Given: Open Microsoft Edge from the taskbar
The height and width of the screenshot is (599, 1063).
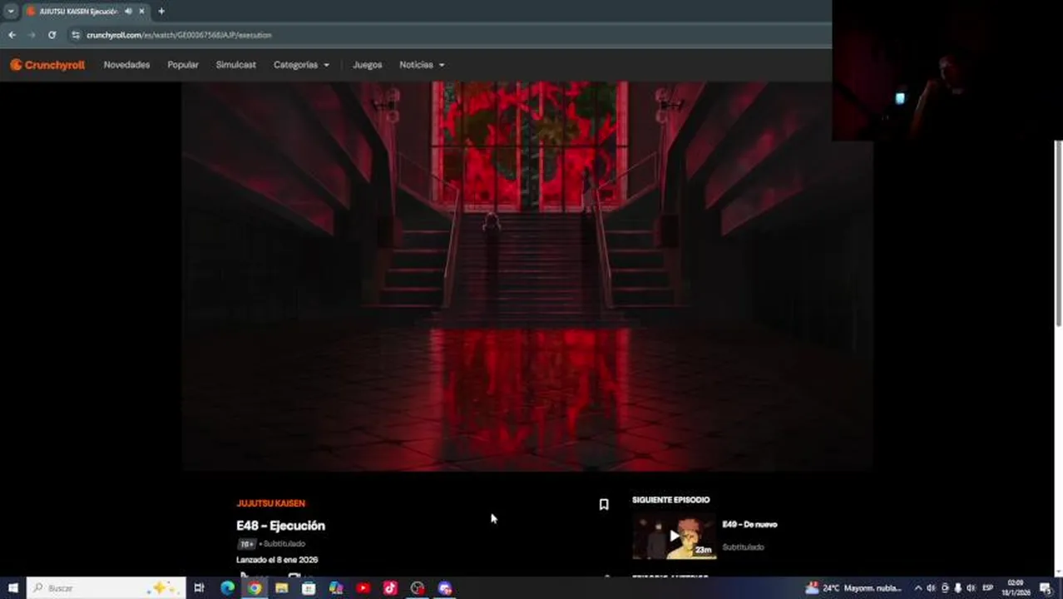Looking at the screenshot, I should point(227,588).
